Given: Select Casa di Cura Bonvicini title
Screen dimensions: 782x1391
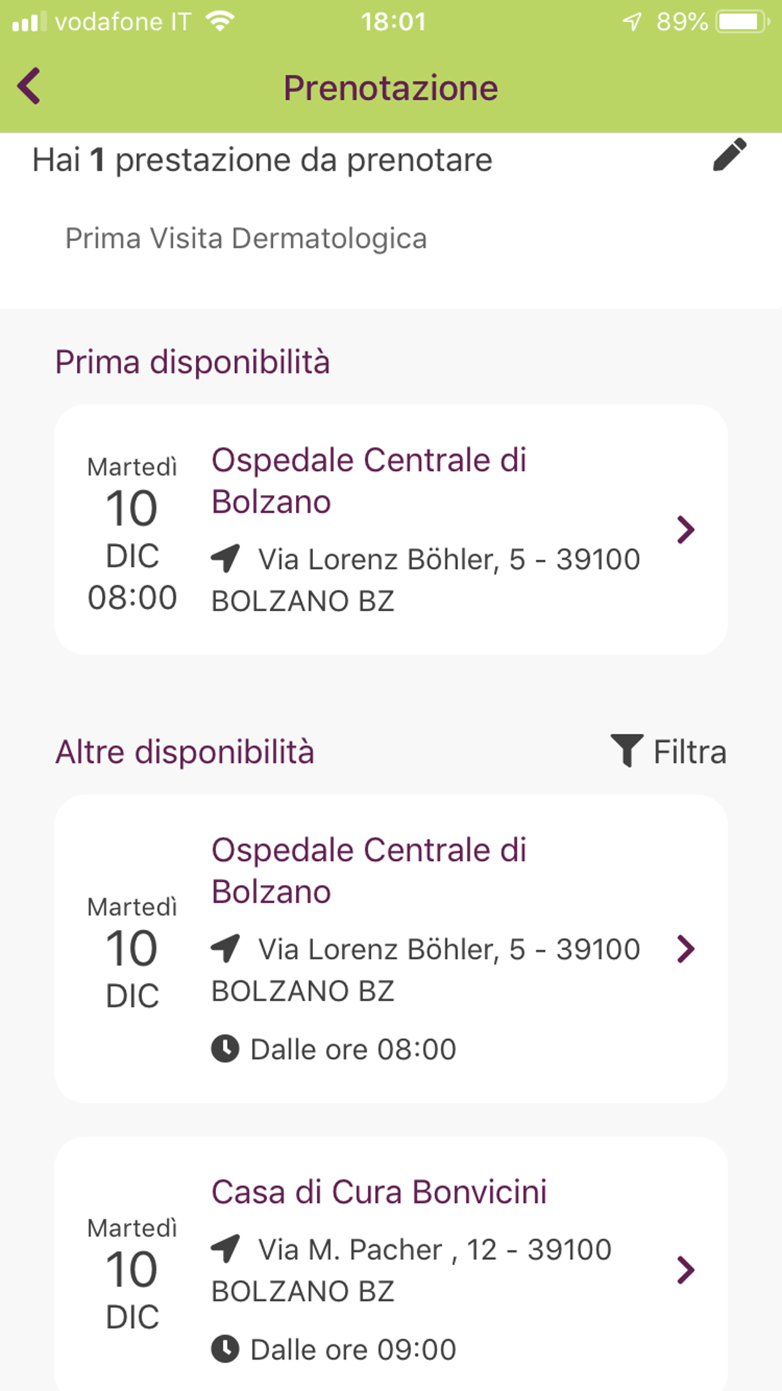Looking at the screenshot, I should point(378,1192).
